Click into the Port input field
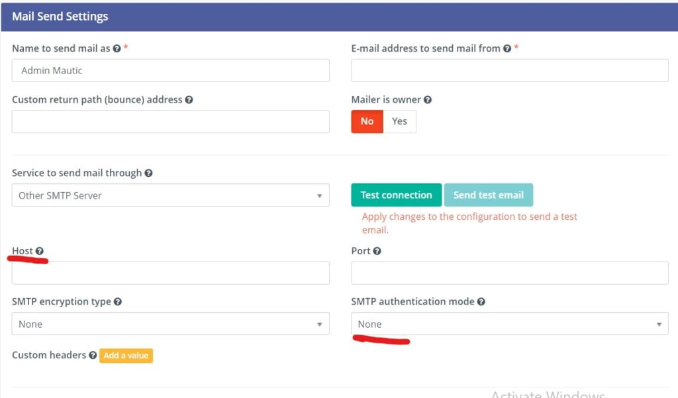Screen dimensions: 678x398 (x=510, y=273)
